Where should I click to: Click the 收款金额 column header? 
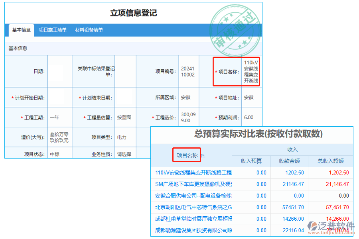[290, 161]
